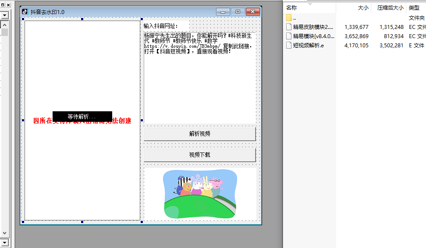Open the top dropdown in left panel
The width and height of the screenshot is (426, 248).
pyautogui.click(x=4, y=15)
